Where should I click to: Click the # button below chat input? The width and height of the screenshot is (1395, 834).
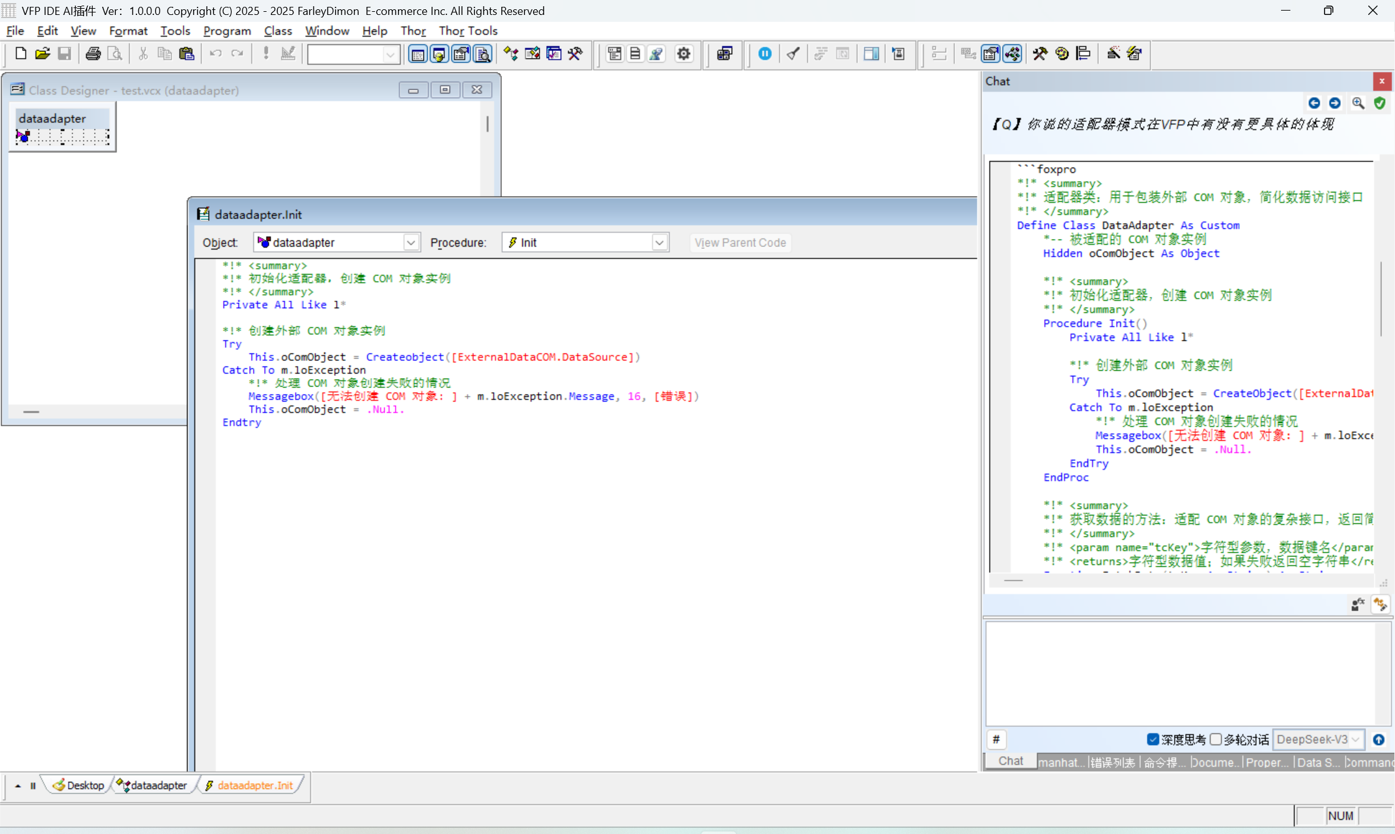coord(996,739)
